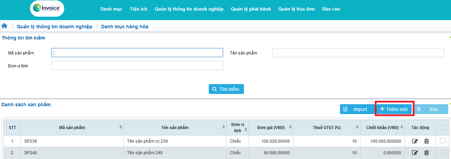This screenshot has width=451, height=159.
Task: Focus the Tên sản phẩm input field
Action: [358, 53]
